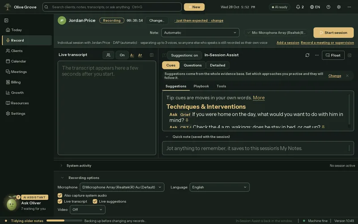Screen dimensions: 358x224
Task: Toggle Suggestions: on
Action: pyautogui.click(x=184, y=55)
